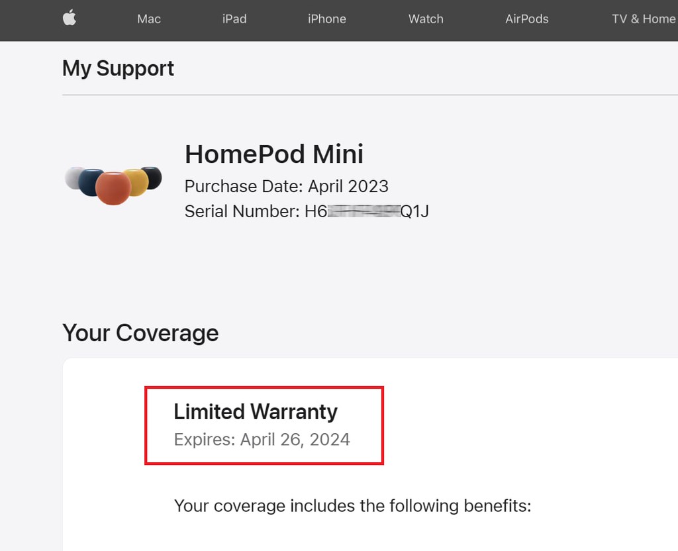The height and width of the screenshot is (551, 678).
Task: Select the Limited Warranty title
Action: (x=256, y=412)
